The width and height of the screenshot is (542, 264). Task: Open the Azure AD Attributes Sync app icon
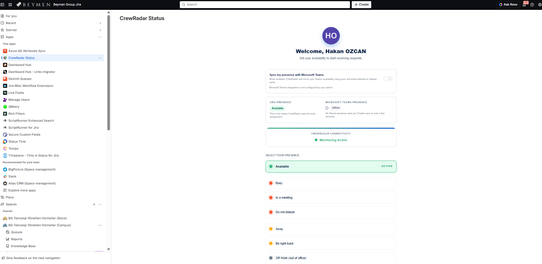(x=5, y=51)
